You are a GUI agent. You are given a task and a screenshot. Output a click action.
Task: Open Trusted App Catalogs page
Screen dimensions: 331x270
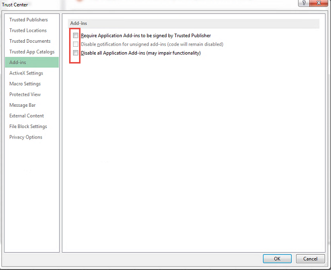(32, 52)
